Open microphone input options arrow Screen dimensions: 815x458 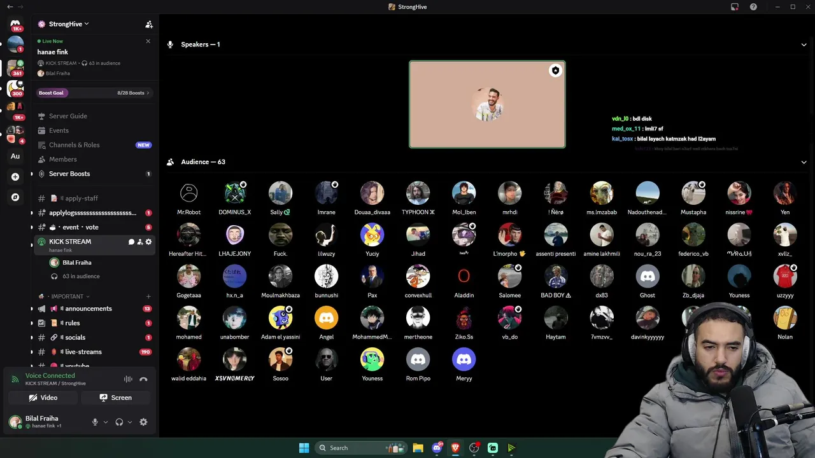[106, 422]
